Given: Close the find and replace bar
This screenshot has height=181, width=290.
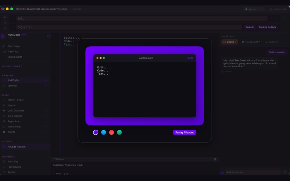Looking at the screenshot, I should (x=285, y=17).
